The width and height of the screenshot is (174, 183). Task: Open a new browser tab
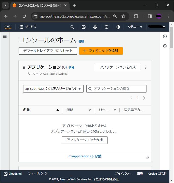coord(75,5)
